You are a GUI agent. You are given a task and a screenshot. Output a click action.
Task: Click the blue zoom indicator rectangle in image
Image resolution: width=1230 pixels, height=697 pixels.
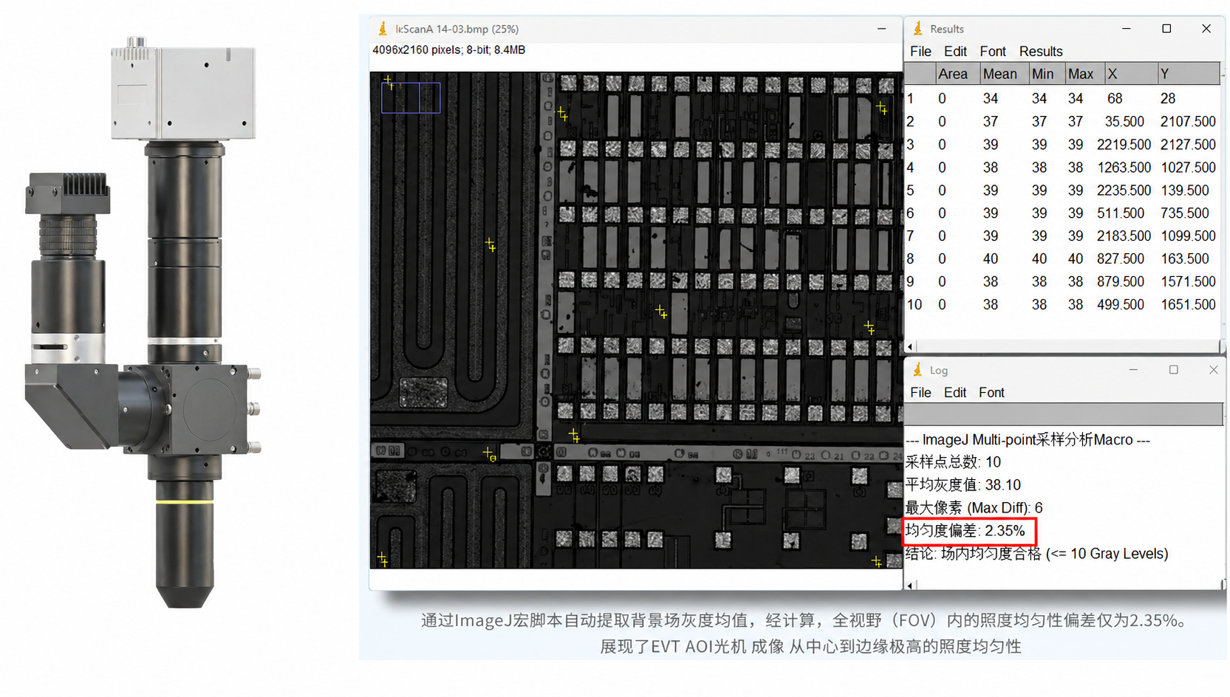[x=411, y=97]
